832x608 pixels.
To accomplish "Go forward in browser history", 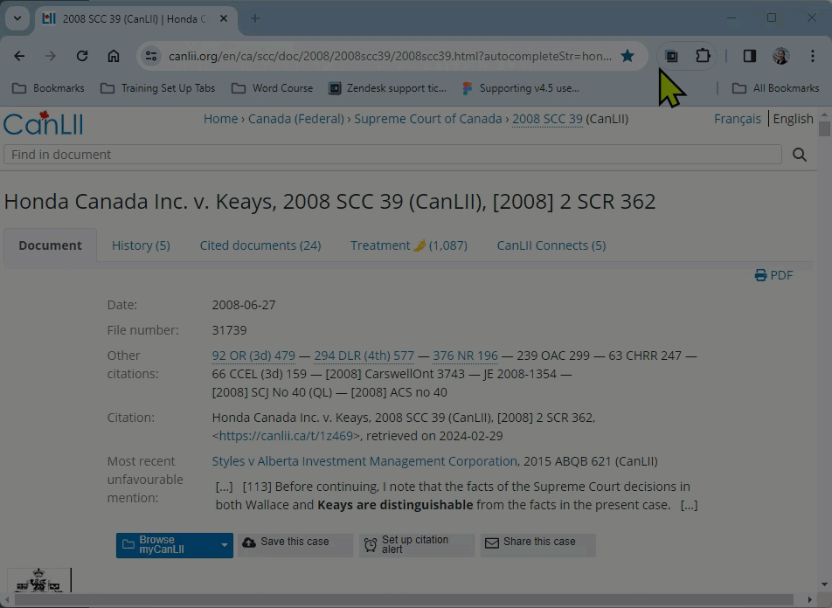I will click(x=51, y=56).
